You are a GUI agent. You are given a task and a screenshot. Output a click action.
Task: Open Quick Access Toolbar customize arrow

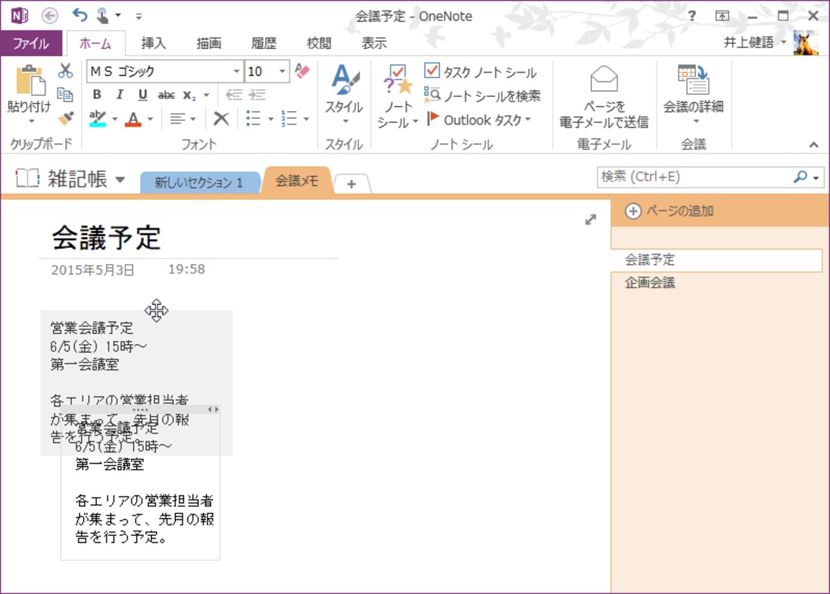pos(139,16)
